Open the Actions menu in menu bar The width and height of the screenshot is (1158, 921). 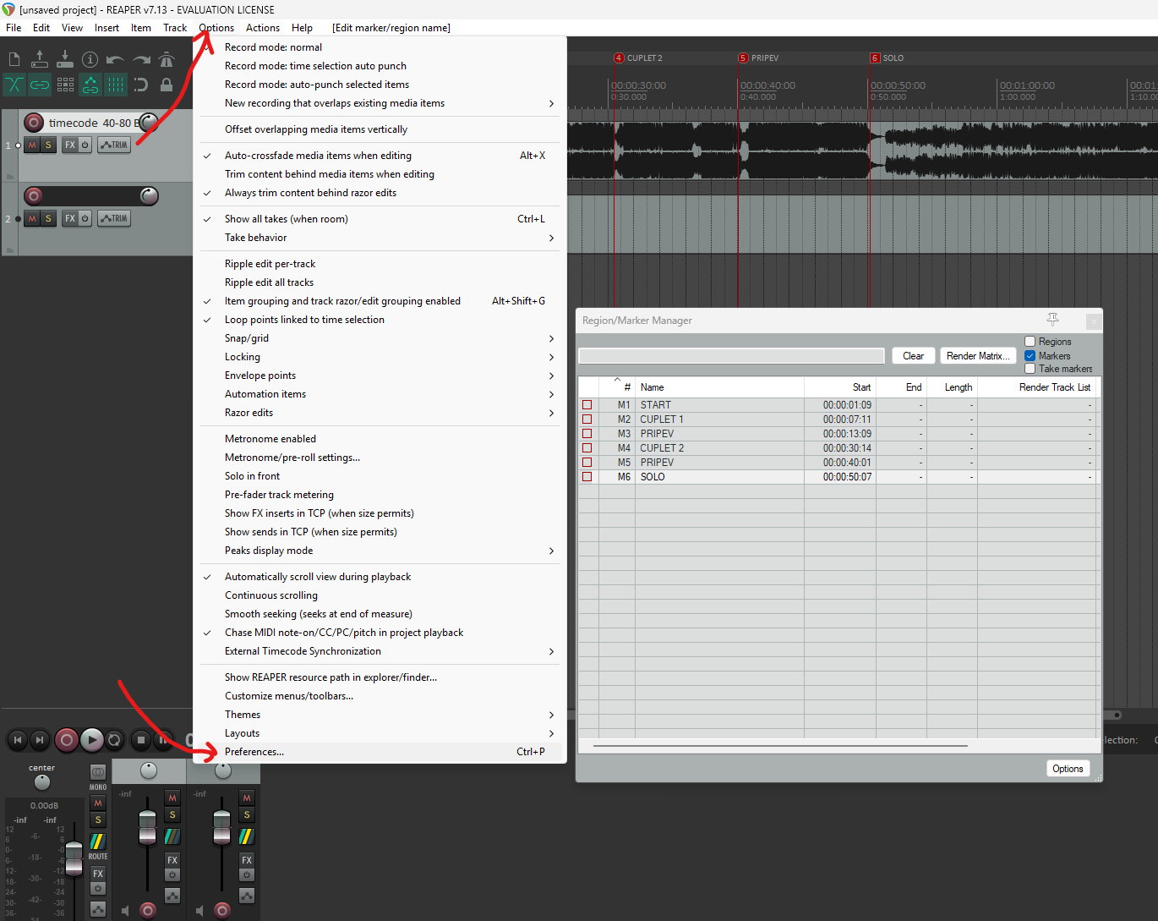point(263,28)
